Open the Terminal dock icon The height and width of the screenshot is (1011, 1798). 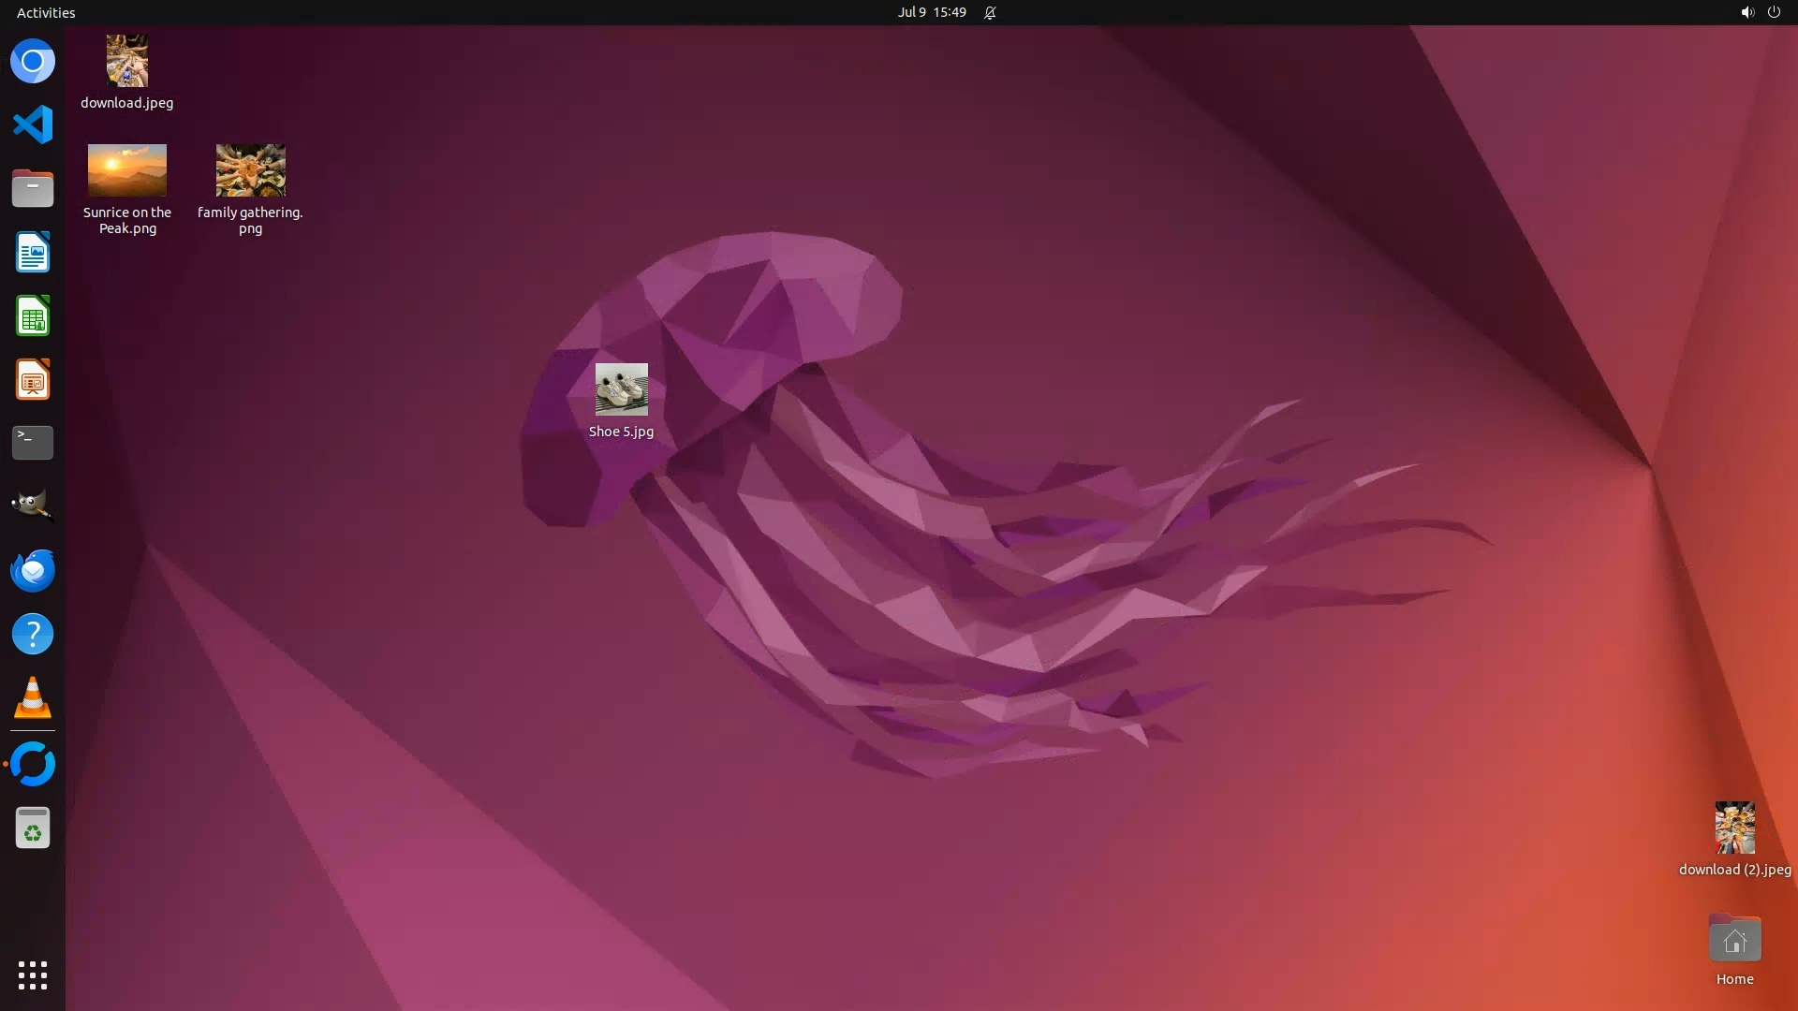coord(33,443)
